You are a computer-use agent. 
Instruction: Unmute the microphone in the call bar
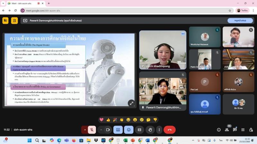[92, 130]
